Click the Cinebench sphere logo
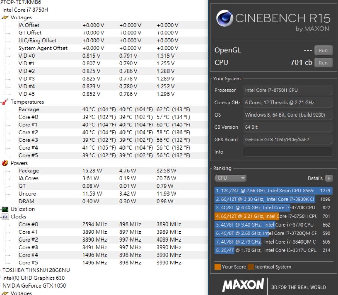Viewport: 338px width, 295px height. click(x=224, y=18)
